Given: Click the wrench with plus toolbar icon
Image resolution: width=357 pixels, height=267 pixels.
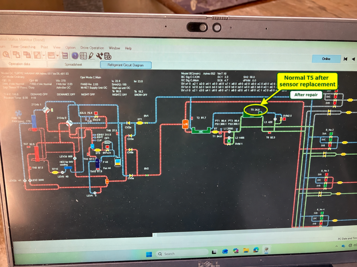Looking at the screenshot, I should [99, 56].
